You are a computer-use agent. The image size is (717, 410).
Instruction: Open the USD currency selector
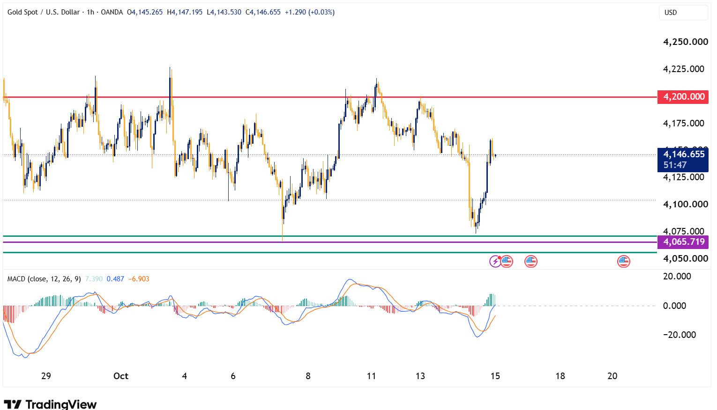[x=684, y=13]
